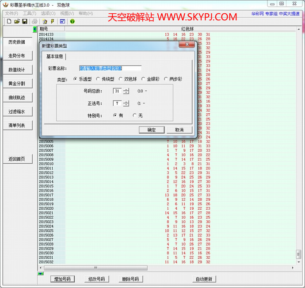Select the 传统型 type radio button
The width and height of the screenshot is (305, 288).
pos(98,79)
